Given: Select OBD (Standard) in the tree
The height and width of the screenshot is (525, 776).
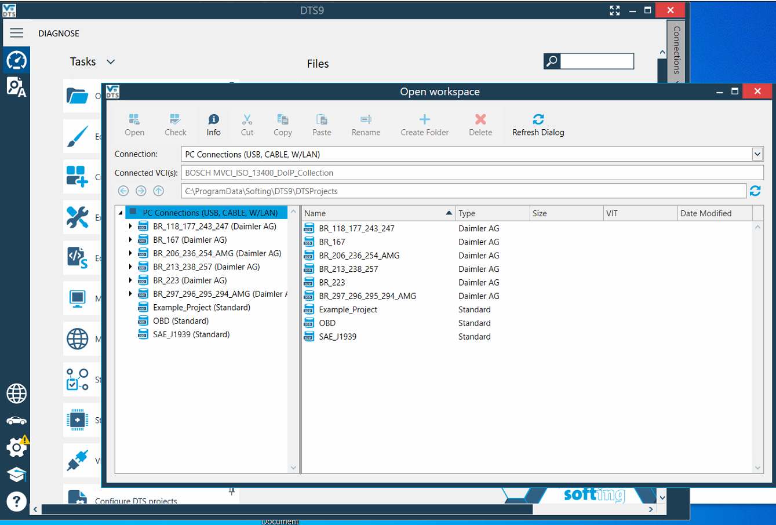Looking at the screenshot, I should (x=181, y=321).
